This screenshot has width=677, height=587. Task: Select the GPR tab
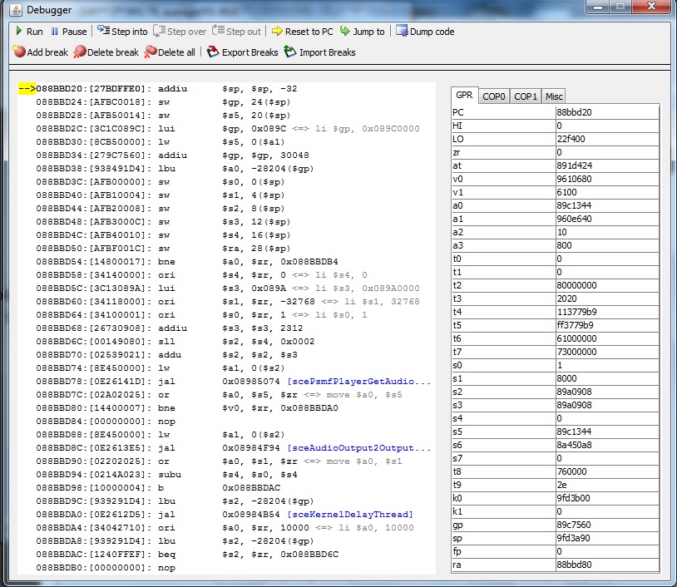(x=464, y=96)
